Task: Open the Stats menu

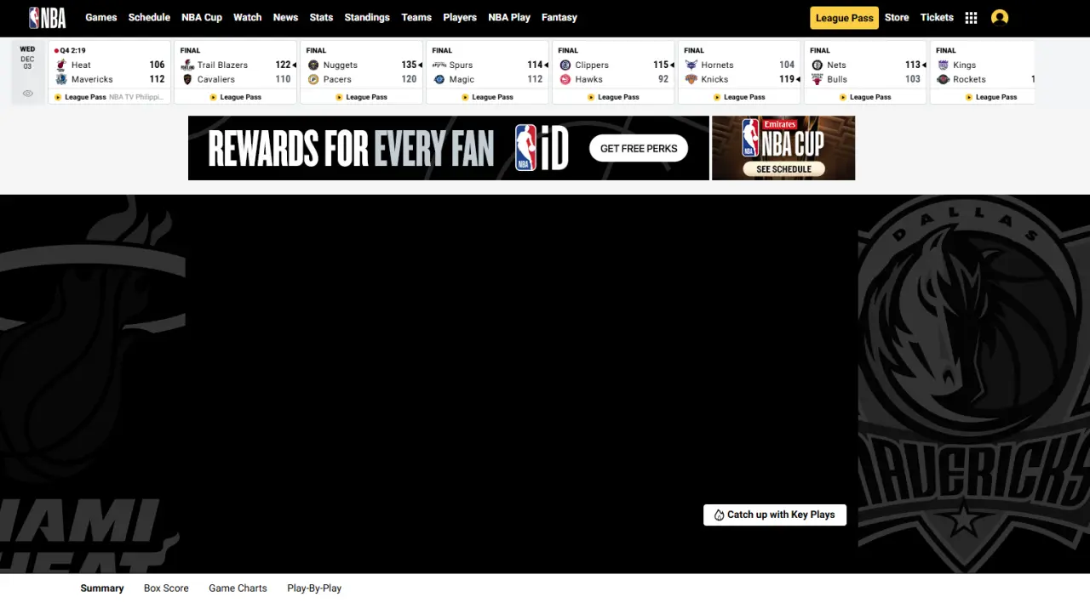Action: click(x=321, y=18)
